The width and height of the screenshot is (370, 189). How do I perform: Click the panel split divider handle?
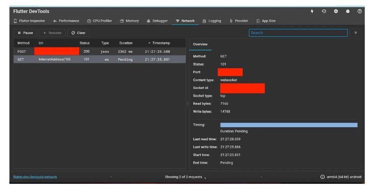click(x=188, y=103)
